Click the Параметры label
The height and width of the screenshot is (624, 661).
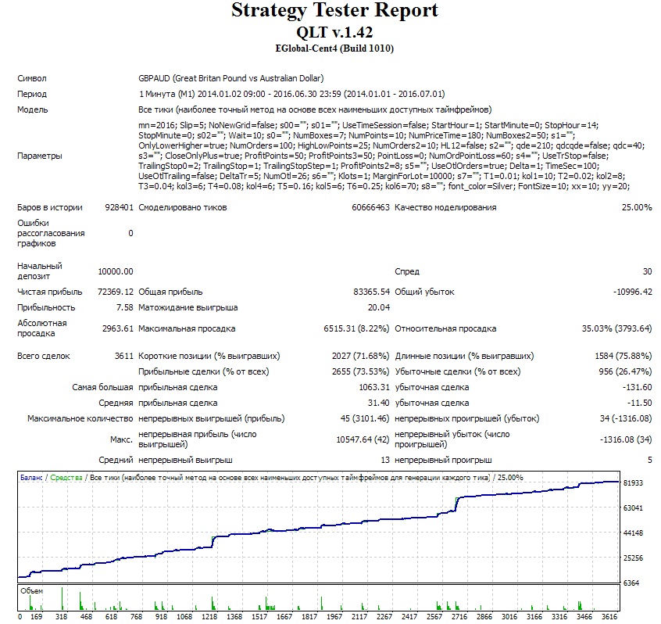point(40,156)
